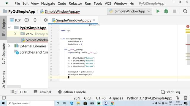The width and height of the screenshot is (190, 106).
Task: Click the Type here to search box
Action: coord(31,103)
